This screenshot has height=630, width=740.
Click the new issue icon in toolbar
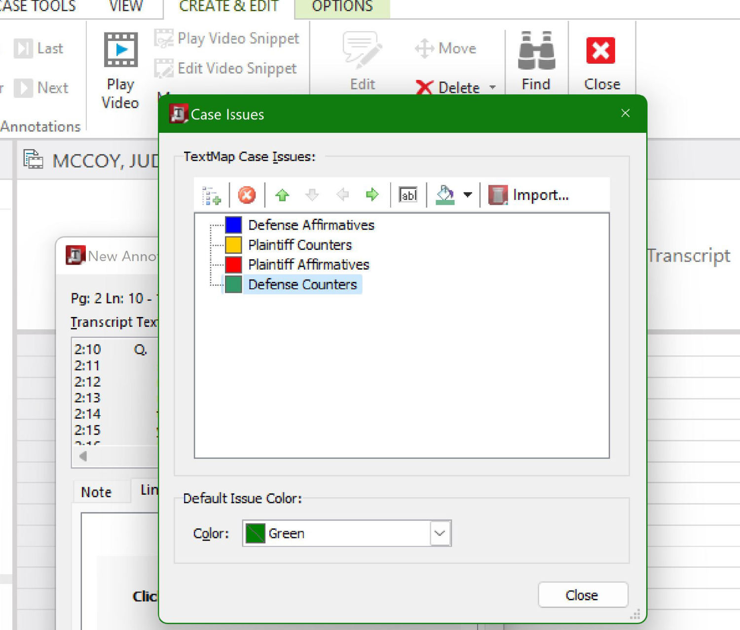pos(212,196)
